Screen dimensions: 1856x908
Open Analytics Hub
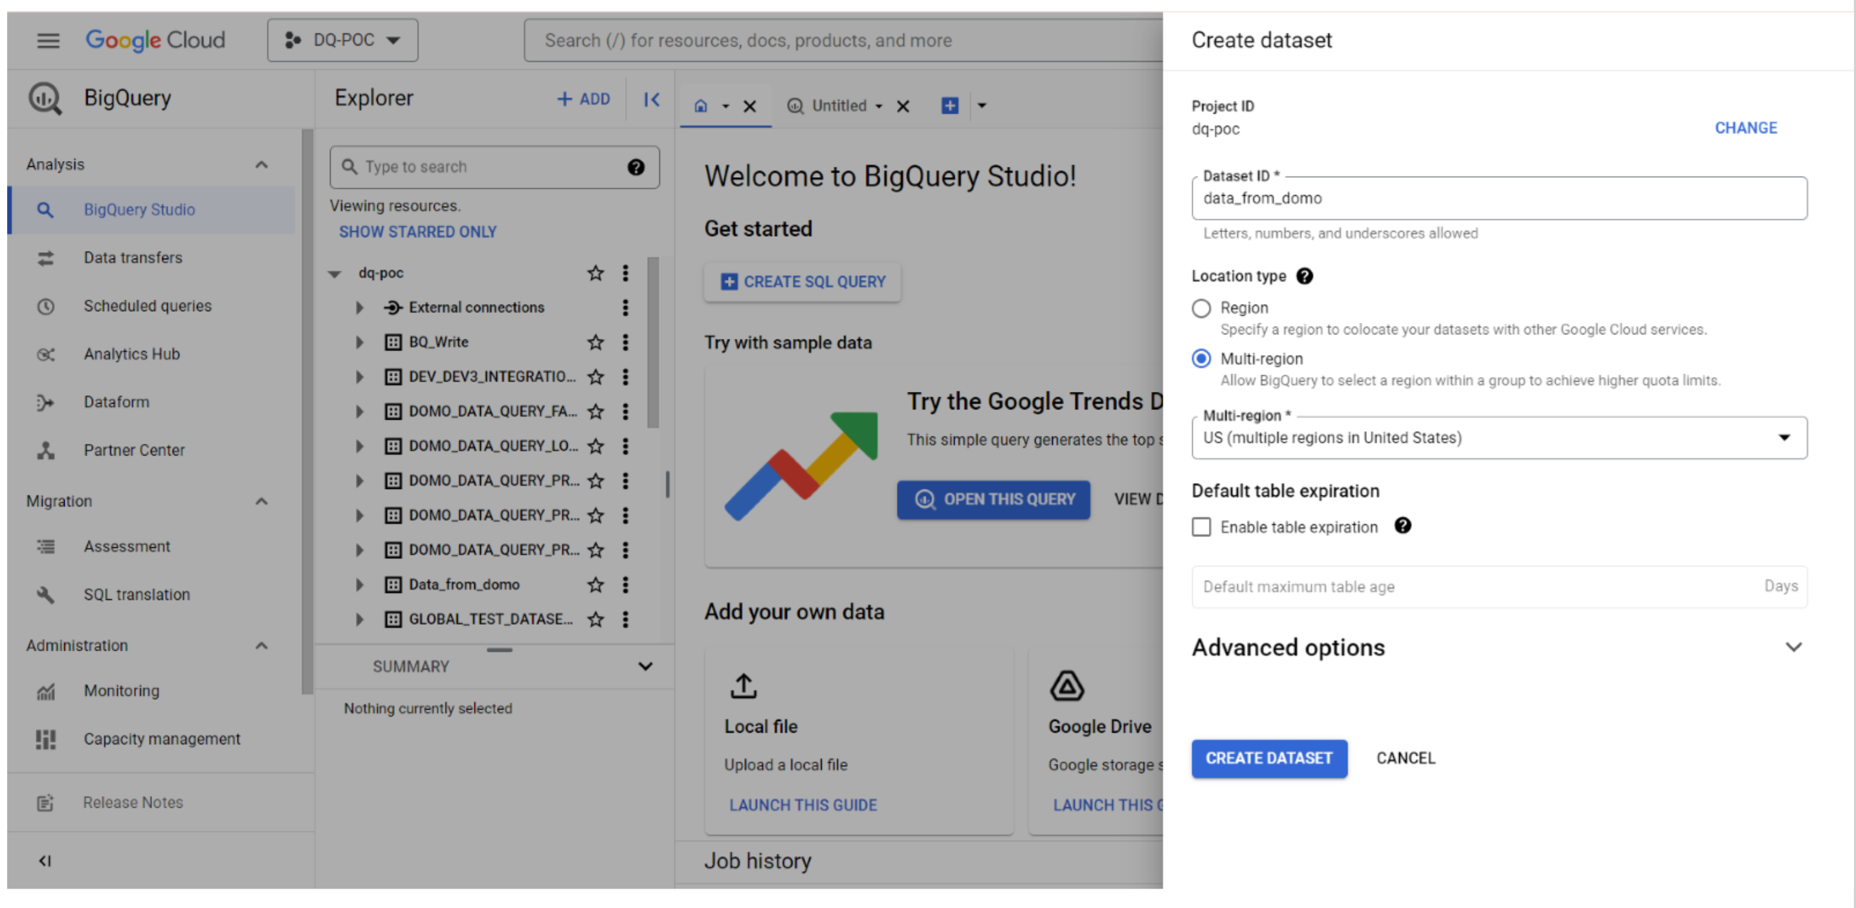[131, 354]
